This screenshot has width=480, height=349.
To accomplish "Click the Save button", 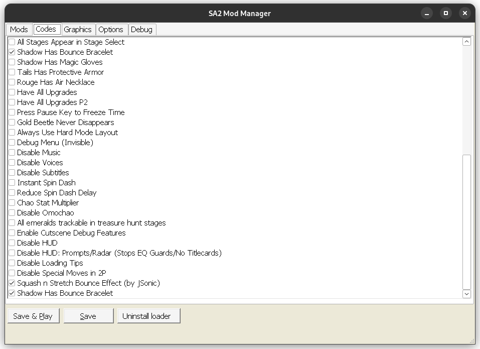I will coord(88,316).
